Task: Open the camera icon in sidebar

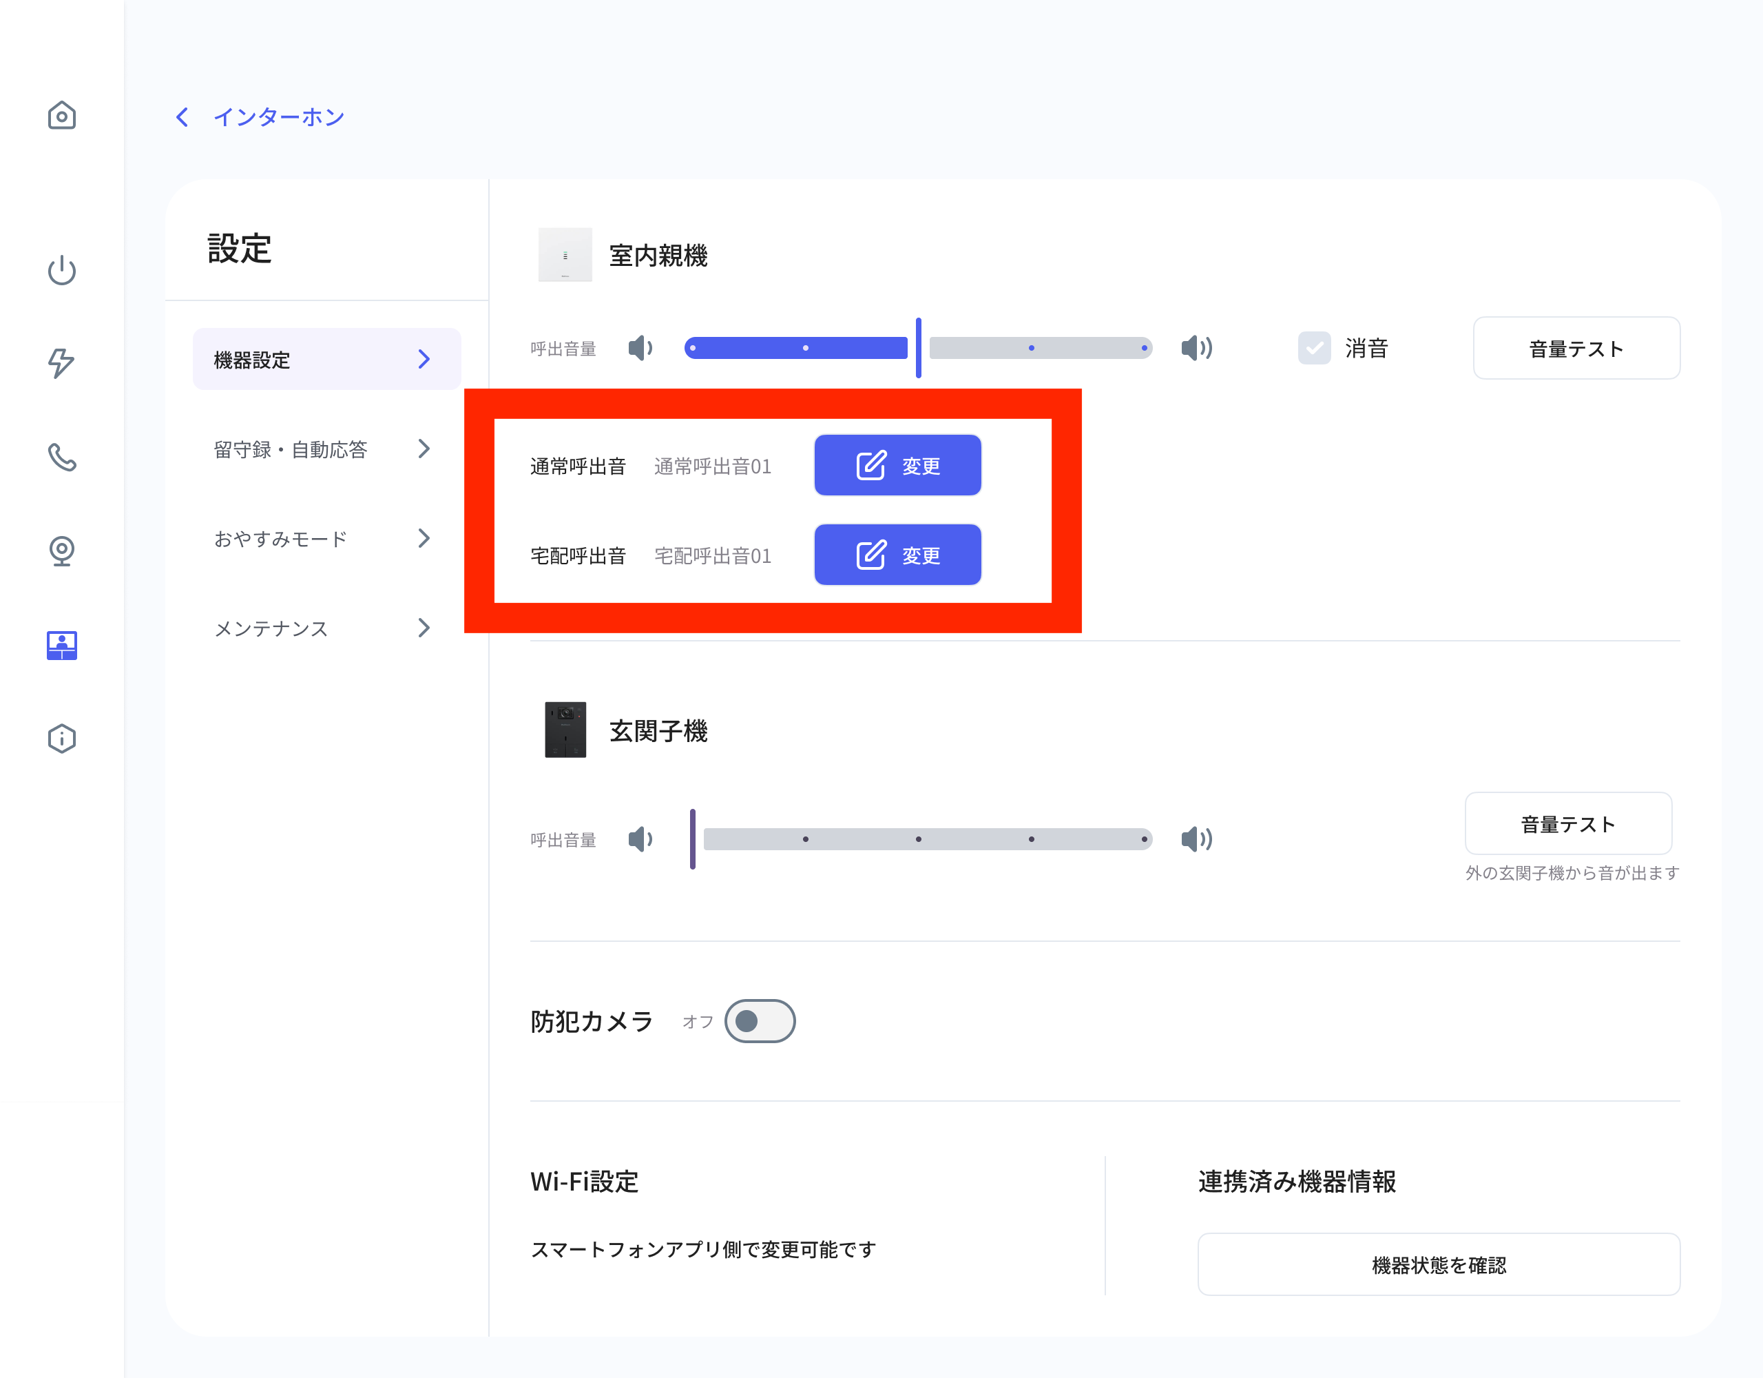Action: tap(61, 551)
